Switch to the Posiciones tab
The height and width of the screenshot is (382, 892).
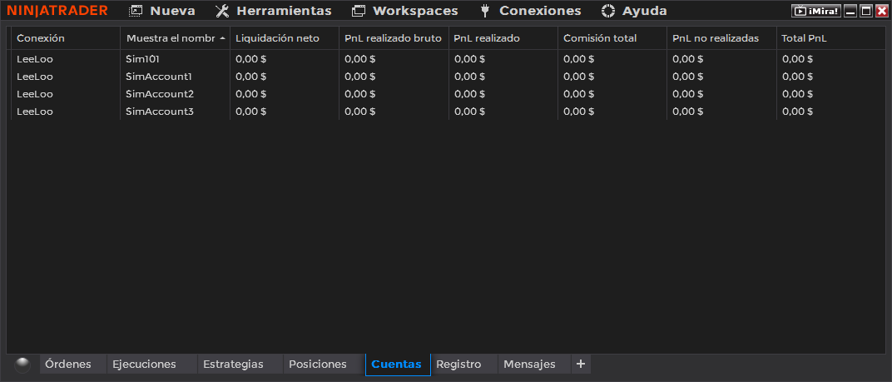(x=324, y=365)
